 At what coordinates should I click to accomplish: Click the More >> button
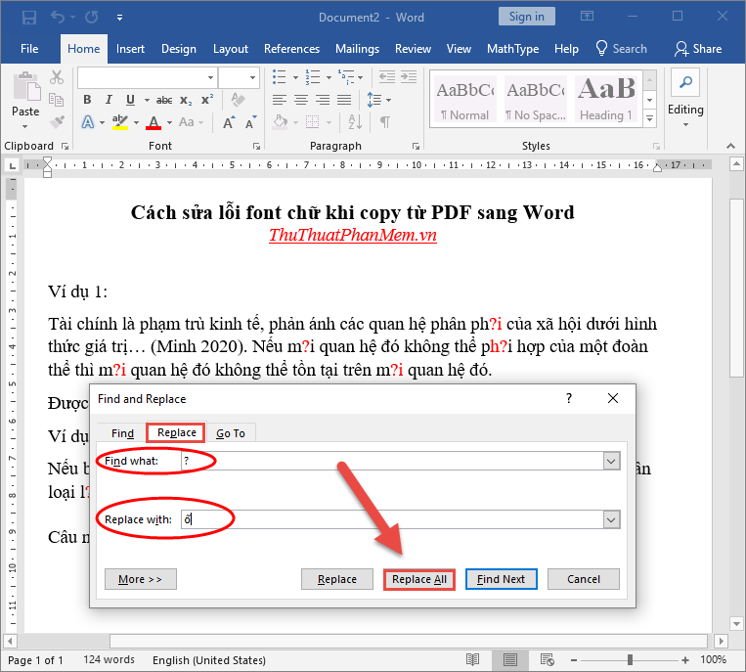[141, 579]
